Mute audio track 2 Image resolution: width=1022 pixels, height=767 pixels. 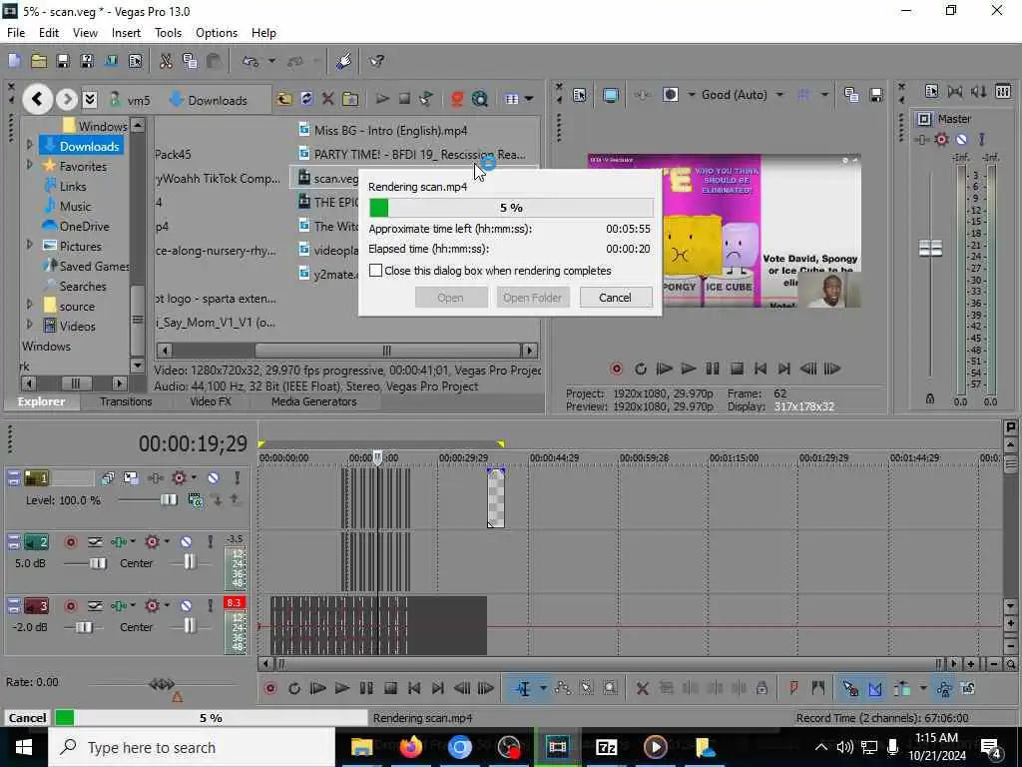click(x=186, y=542)
